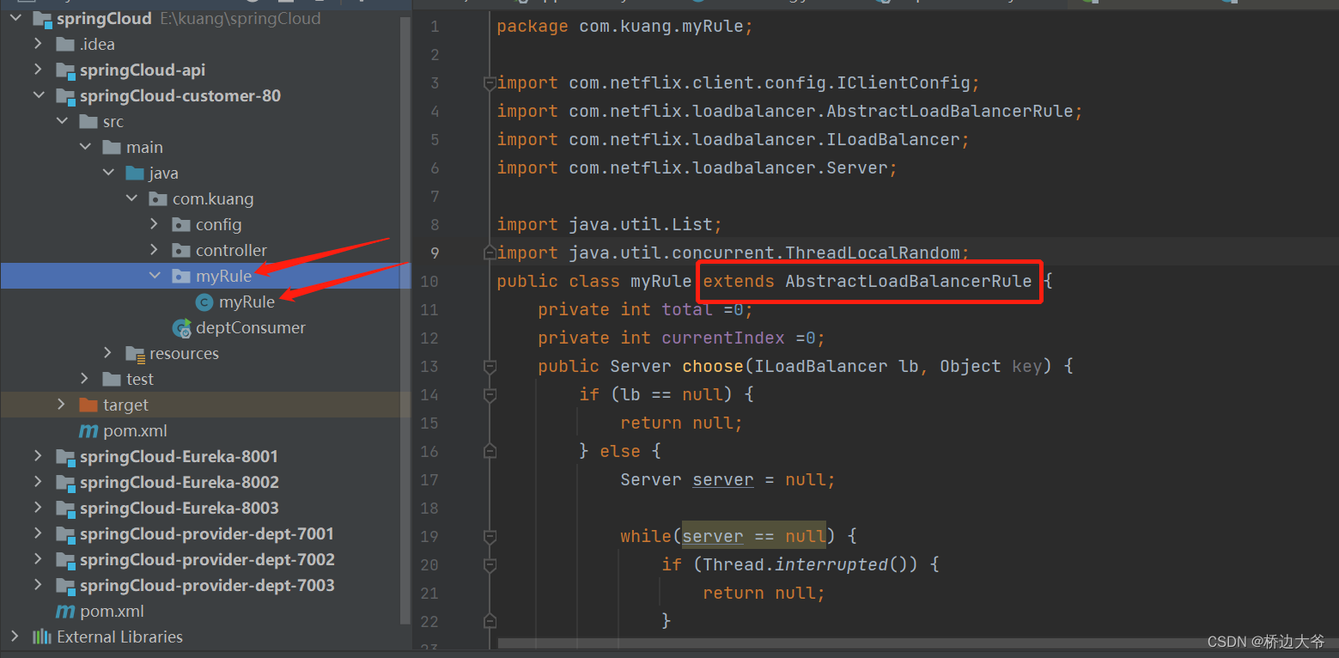
Task: Click AbstractLoadBalancerRule in class declaration
Action: (x=908, y=281)
